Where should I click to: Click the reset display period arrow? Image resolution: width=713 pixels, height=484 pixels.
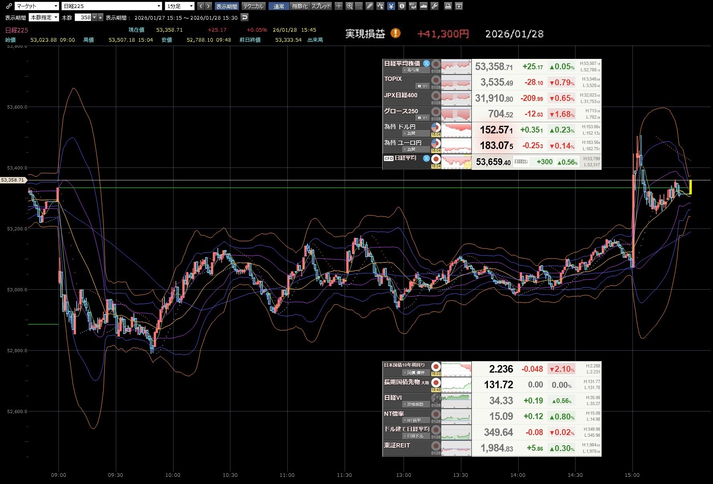coord(244,17)
